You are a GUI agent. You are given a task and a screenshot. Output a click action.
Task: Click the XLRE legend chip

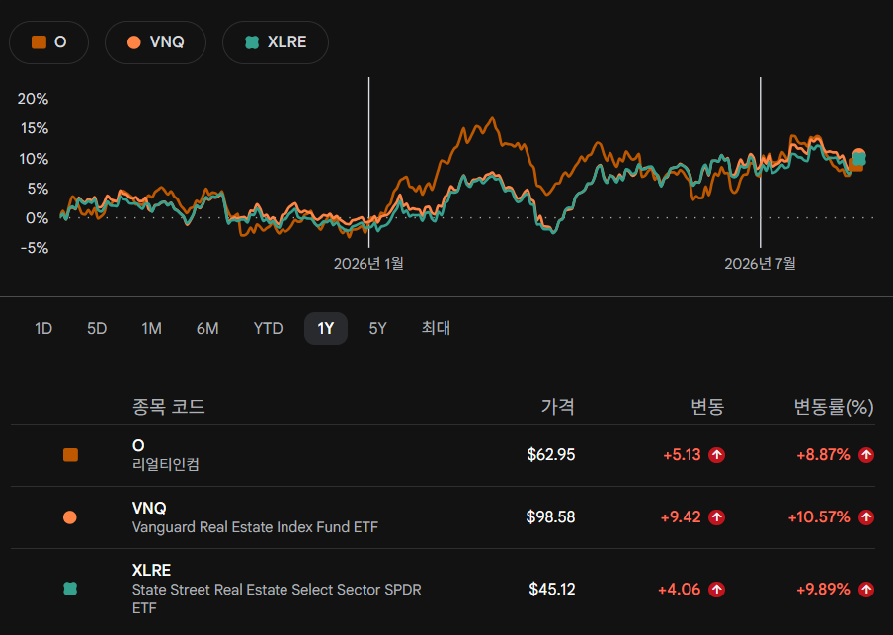(x=275, y=42)
